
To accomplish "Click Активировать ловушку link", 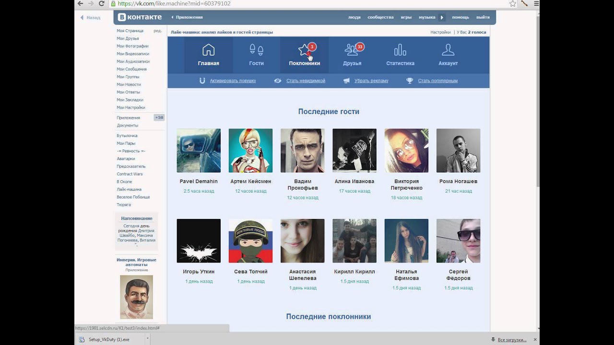I will (233, 80).
